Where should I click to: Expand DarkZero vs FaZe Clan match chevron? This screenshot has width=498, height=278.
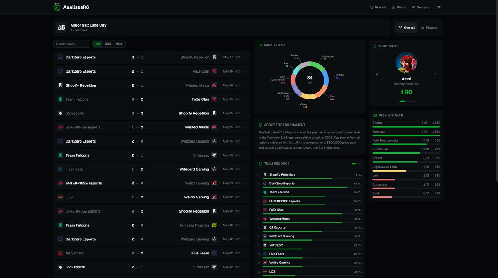[244, 71]
